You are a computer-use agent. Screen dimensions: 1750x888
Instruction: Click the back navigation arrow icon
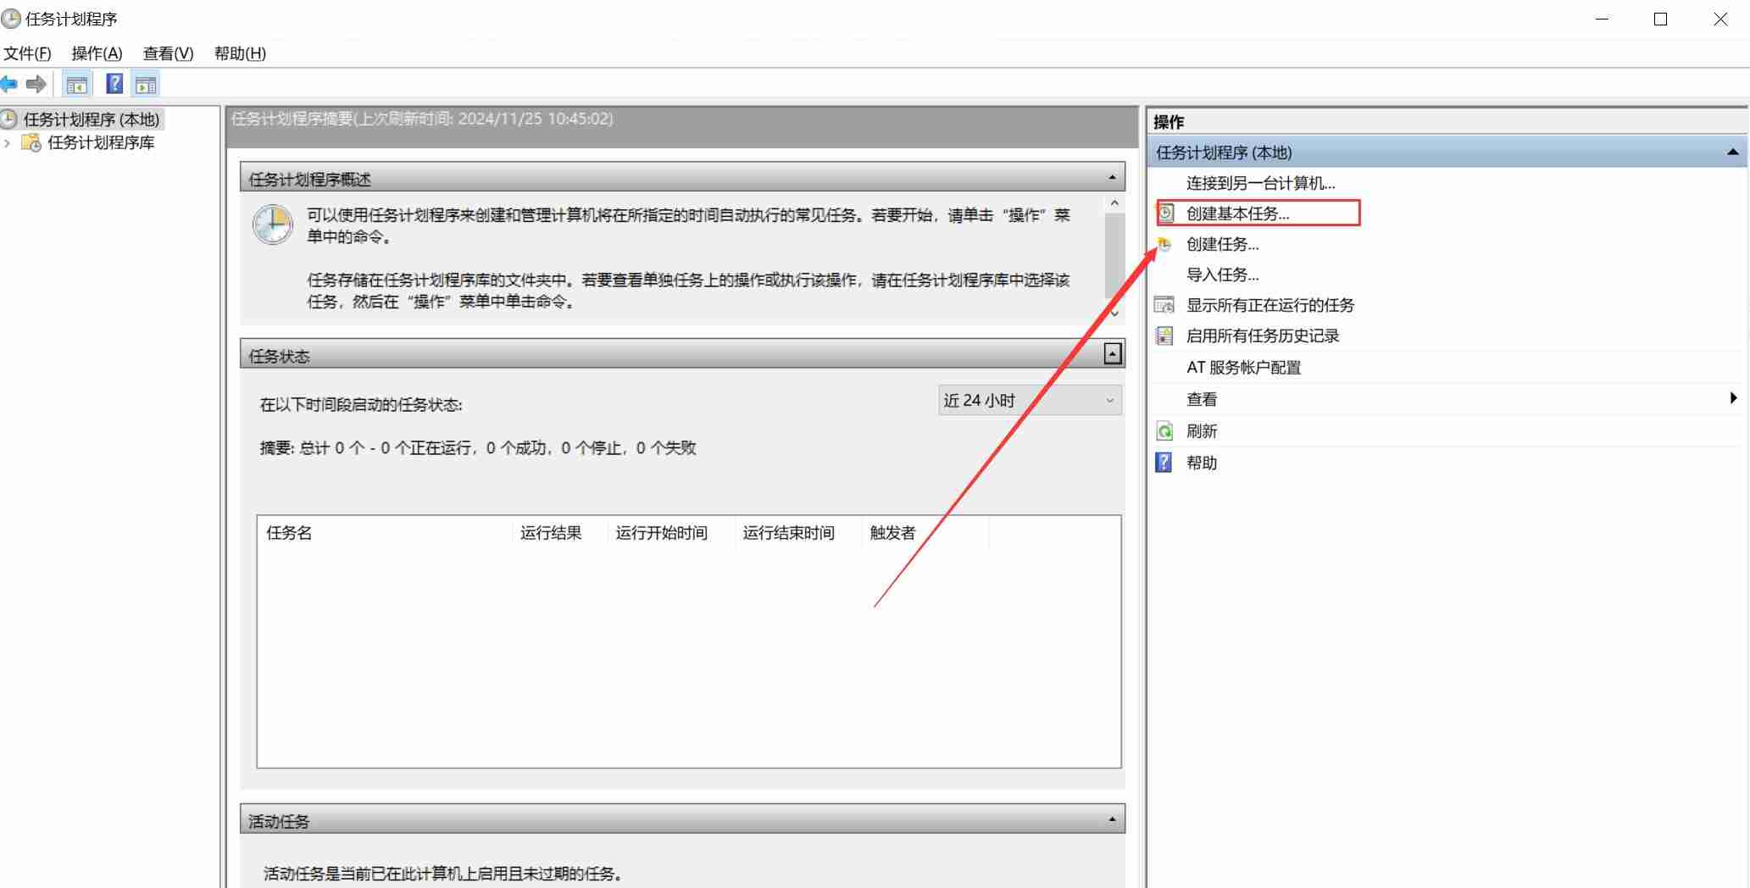[10, 83]
